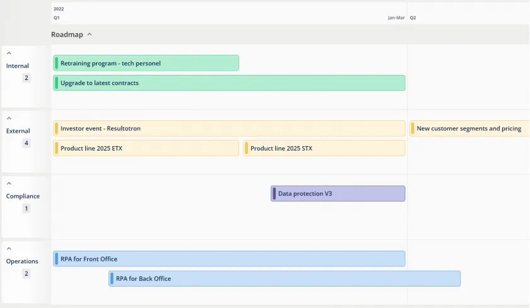The width and height of the screenshot is (530, 308).
Task: Collapse the Roadmap section chevron
Action: coord(90,35)
